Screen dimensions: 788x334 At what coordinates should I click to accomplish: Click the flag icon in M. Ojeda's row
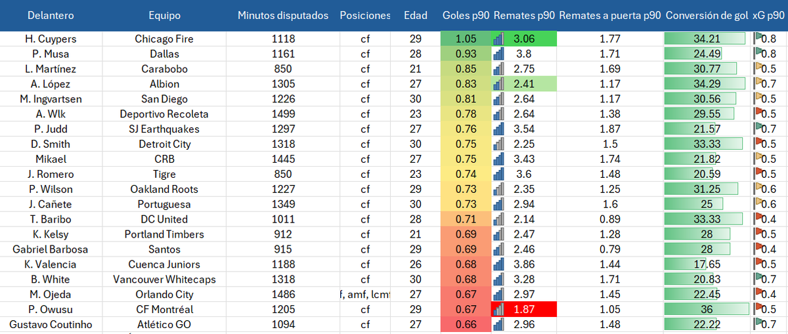(758, 295)
